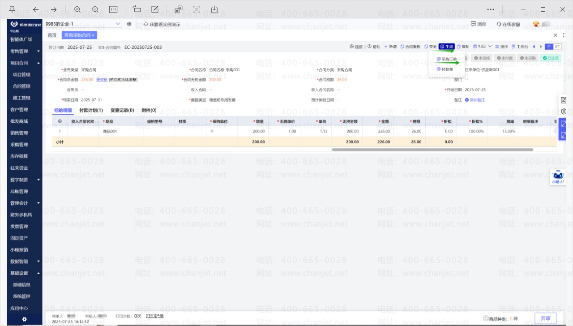Switch to card layout view toggle
The image size is (573, 326).
click(557, 47)
